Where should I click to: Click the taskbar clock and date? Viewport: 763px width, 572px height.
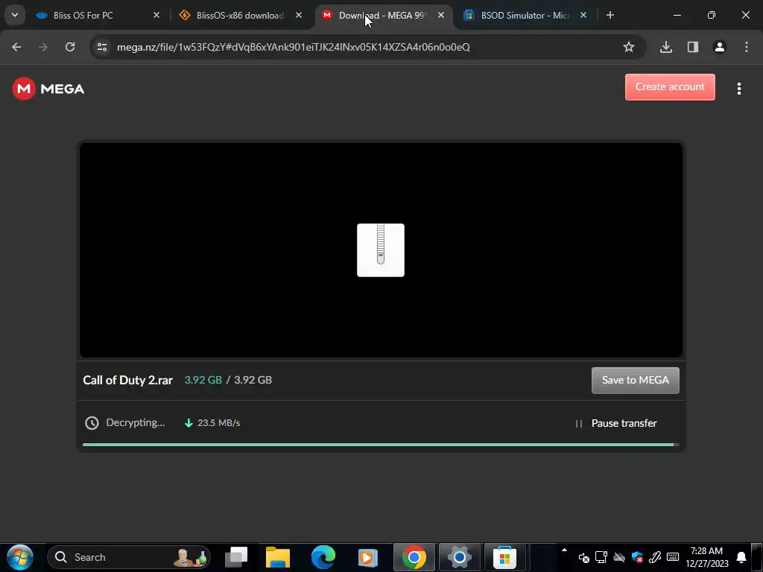coord(706,557)
